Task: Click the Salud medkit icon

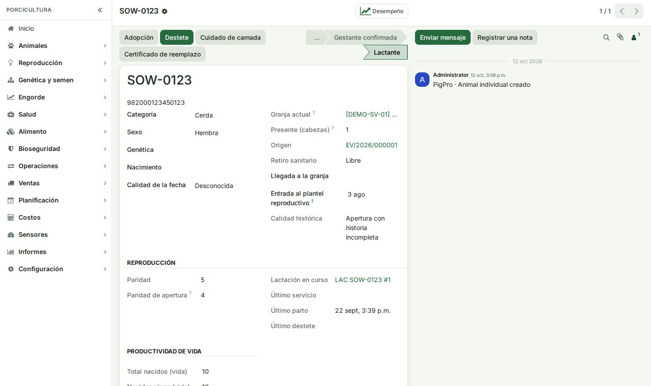Action: click(x=11, y=114)
